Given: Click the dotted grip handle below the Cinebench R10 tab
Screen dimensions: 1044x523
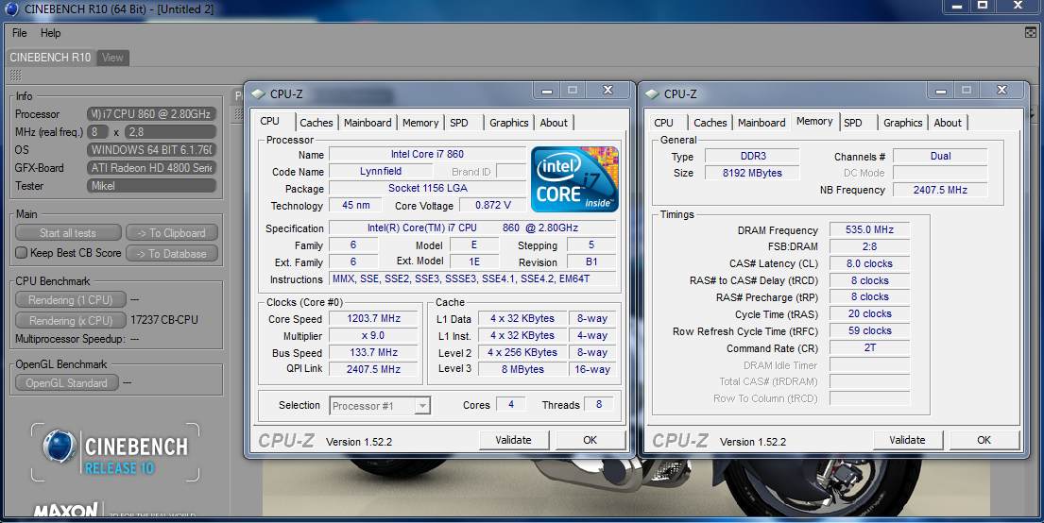Looking at the screenshot, I should pos(15,76).
